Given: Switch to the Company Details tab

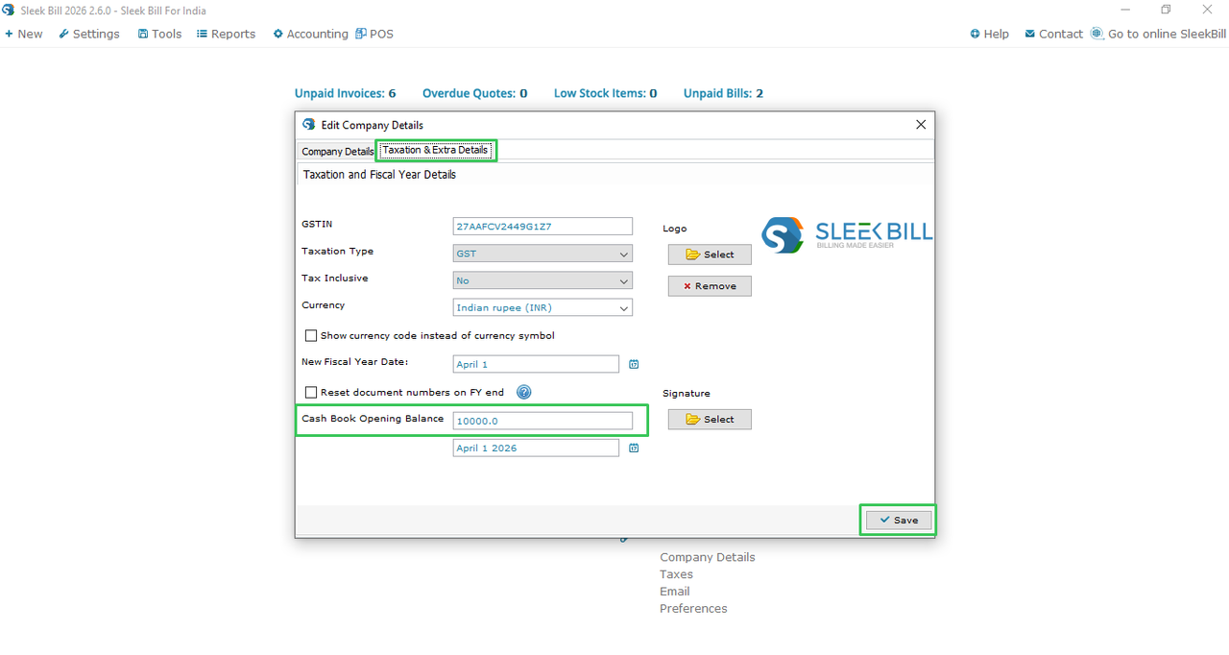Looking at the screenshot, I should [x=337, y=152].
